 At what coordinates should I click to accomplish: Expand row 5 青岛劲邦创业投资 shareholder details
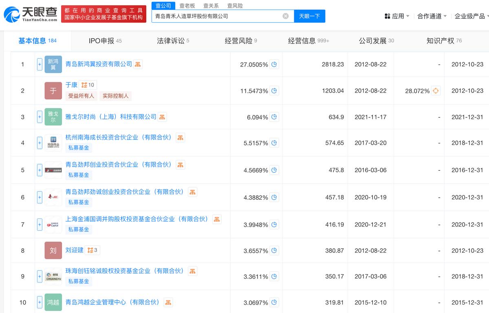[x=40, y=170]
